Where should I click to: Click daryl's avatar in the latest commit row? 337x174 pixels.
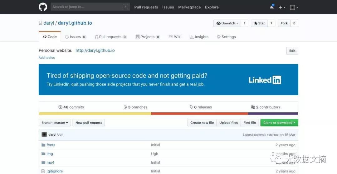click(x=44, y=134)
